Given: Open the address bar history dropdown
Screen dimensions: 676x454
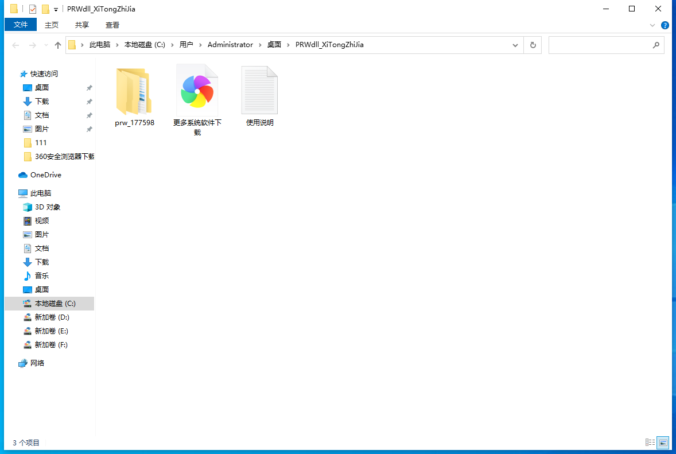Looking at the screenshot, I should pos(515,45).
